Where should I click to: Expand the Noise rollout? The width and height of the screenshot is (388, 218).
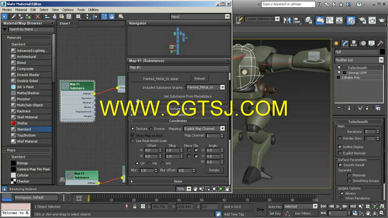click(131, 181)
